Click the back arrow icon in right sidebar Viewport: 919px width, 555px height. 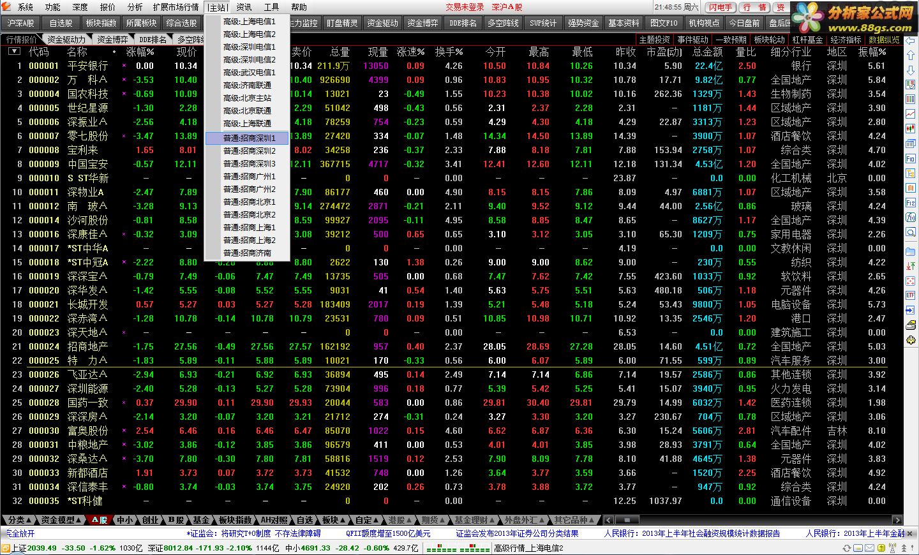[910, 40]
